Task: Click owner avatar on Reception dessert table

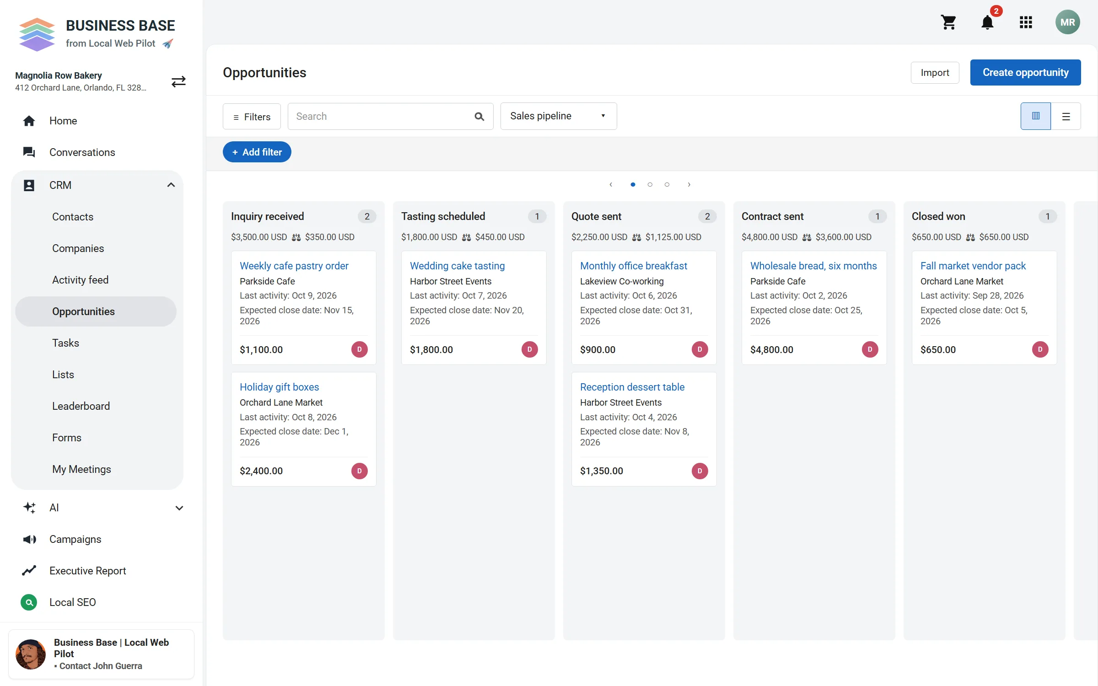Action: pos(700,471)
